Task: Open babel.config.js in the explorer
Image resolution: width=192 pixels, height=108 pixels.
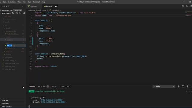Action: pyautogui.click(x=10, y=61)
